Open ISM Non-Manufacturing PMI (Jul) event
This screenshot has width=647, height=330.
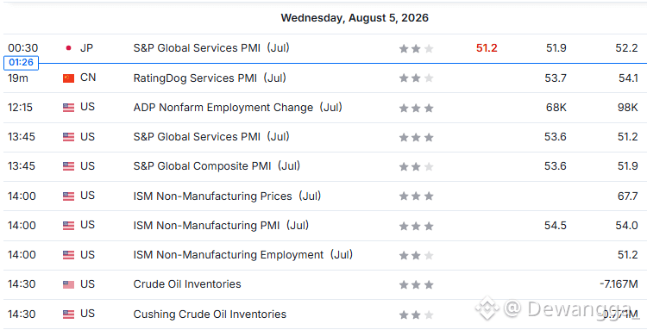click(221, 226)
